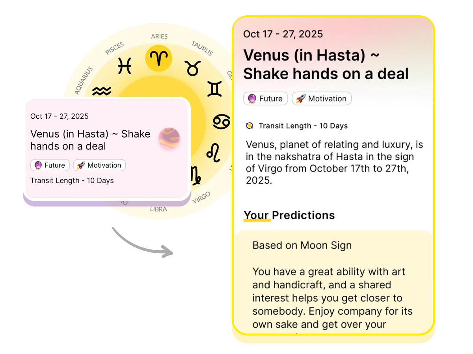Open the Based on Moon Sign prediction
473x354 pixels.
(x=302, y=245)
